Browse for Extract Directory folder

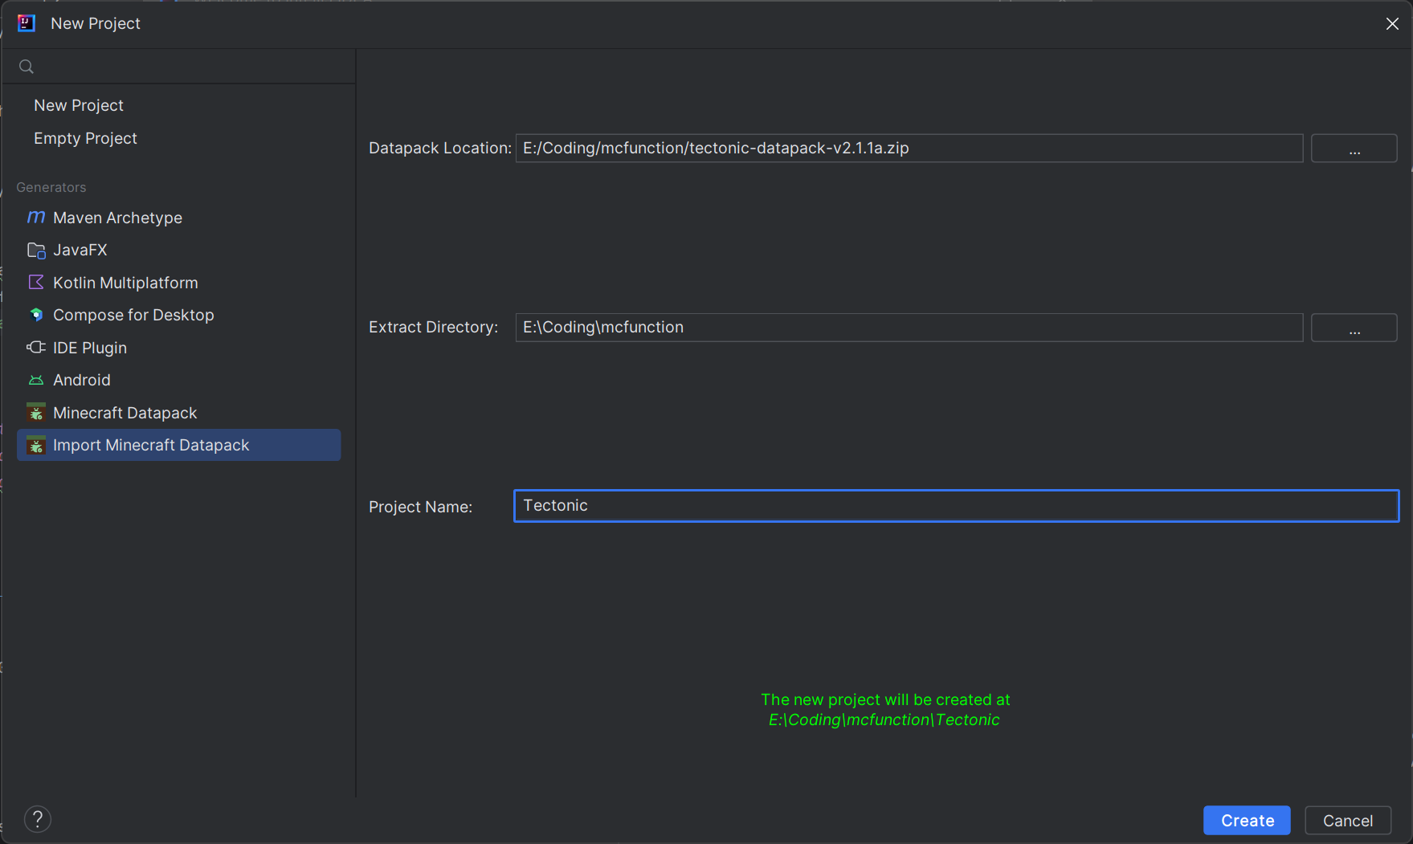(x=1354, y=328)
